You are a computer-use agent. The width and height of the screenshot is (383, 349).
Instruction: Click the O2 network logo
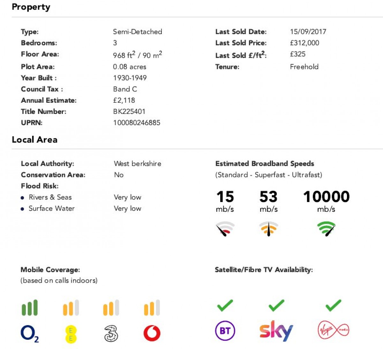tap(29, 334)
